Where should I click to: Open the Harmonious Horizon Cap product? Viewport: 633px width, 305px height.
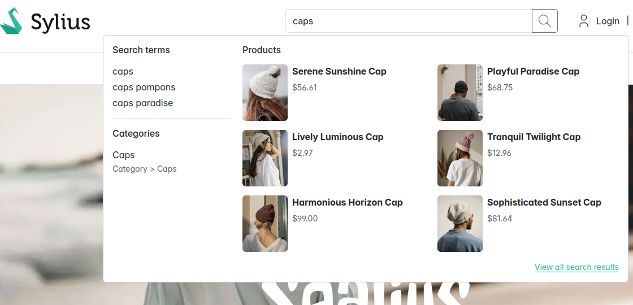pos(347,203)
